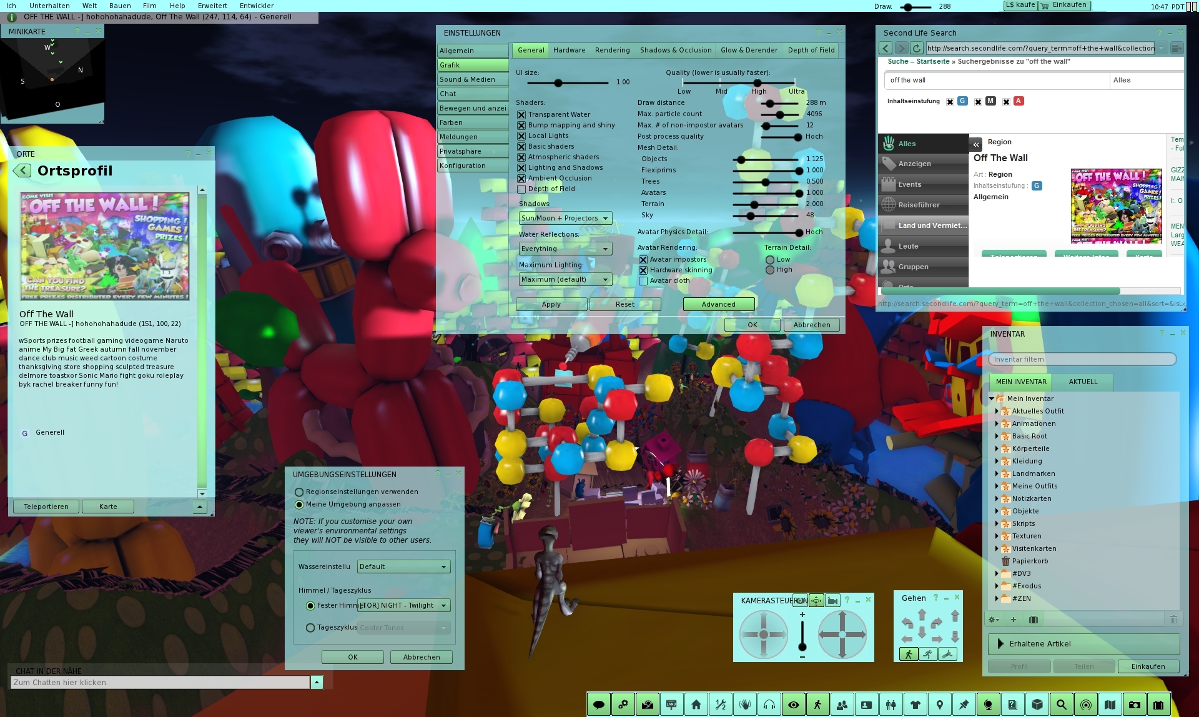Open the people toolbar button
This screenshot has height=717, width=1199.
[842, 705]
